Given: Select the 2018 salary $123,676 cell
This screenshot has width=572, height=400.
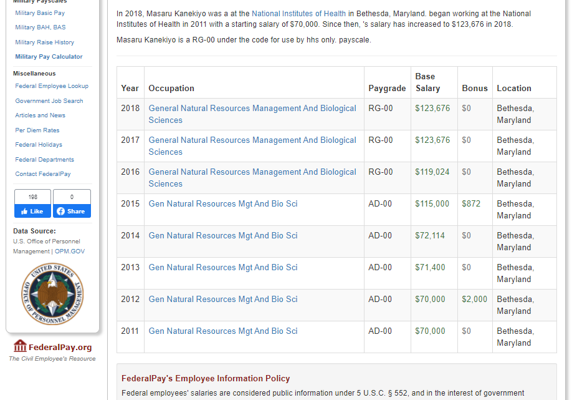Looking at the screenshot, I should [x=434, y=114].
